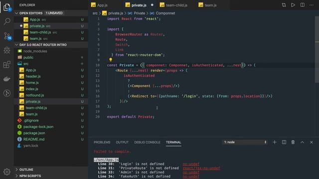
Task: Click the compare changes icon in editor toolbar
Action: [x=284, y=5]
